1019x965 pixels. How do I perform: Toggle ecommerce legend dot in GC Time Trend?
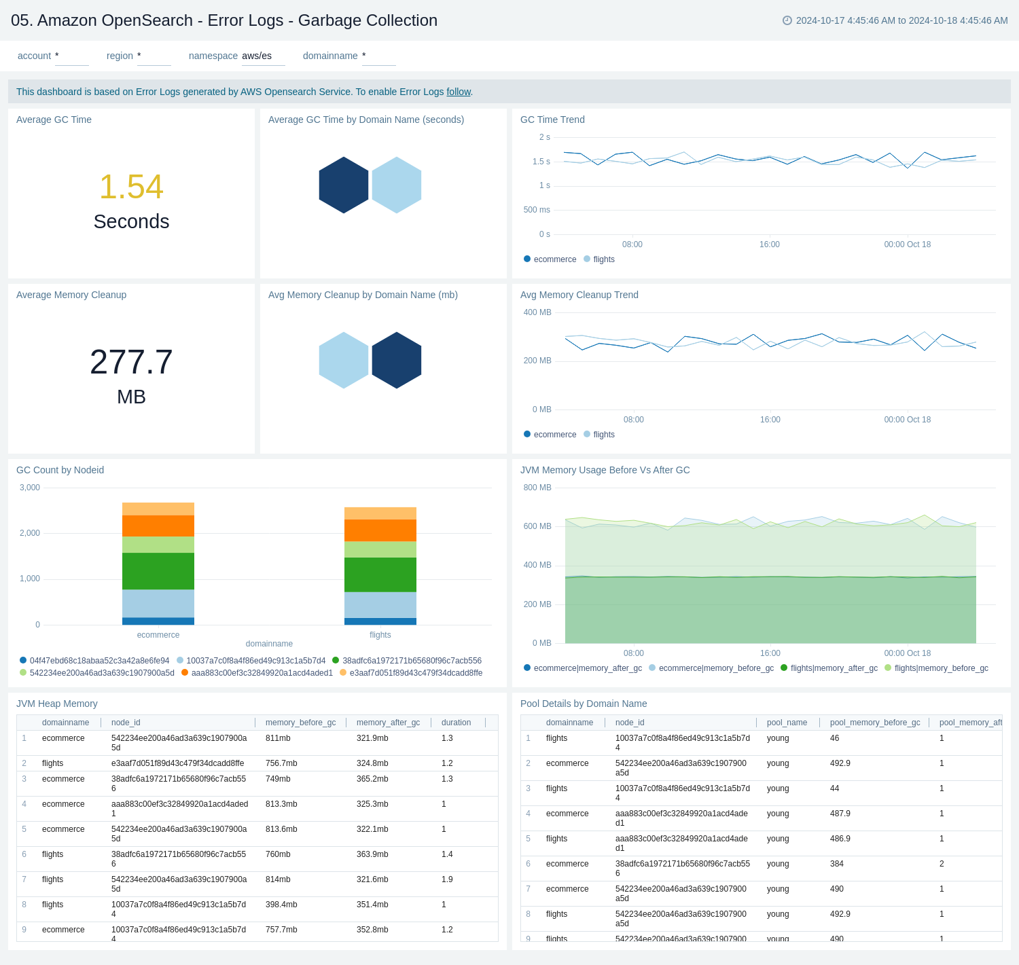527,259
